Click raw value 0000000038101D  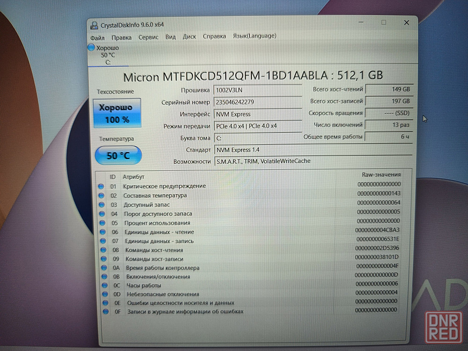coord(377,257)
